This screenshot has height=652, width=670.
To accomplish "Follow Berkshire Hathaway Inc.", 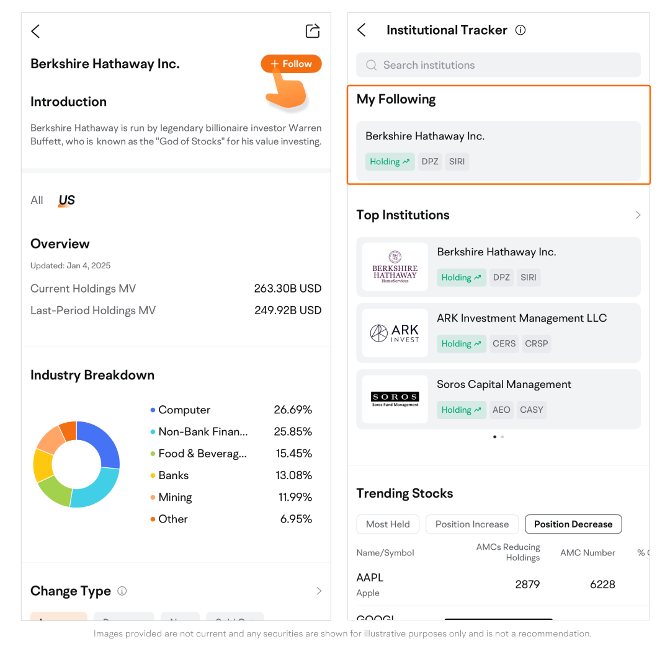I will [292, 64].
